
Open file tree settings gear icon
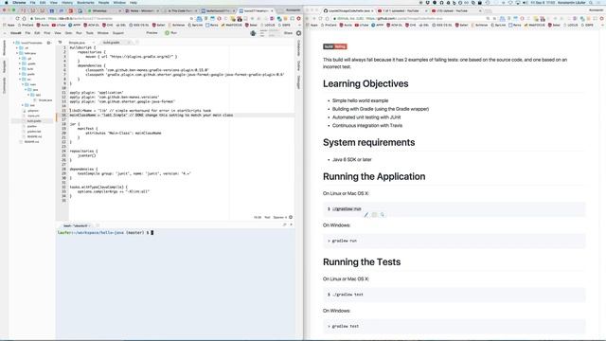coord(48,43)
